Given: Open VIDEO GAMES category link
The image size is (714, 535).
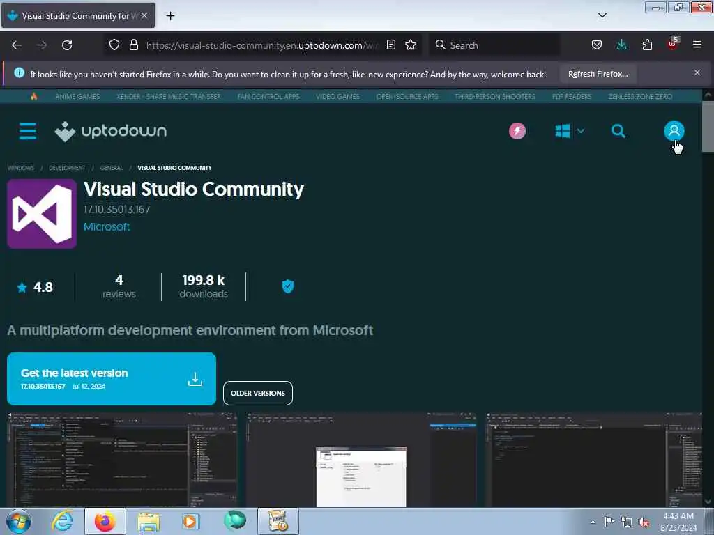Looking at the screenshot, I should (x=337, y=96).
